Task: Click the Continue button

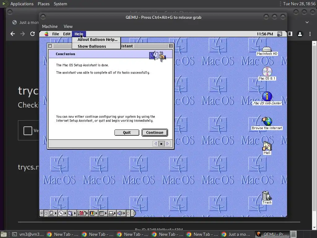Action: point(155,133)
